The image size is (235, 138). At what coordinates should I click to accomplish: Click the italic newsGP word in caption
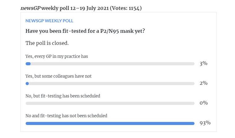coord(30,8)
